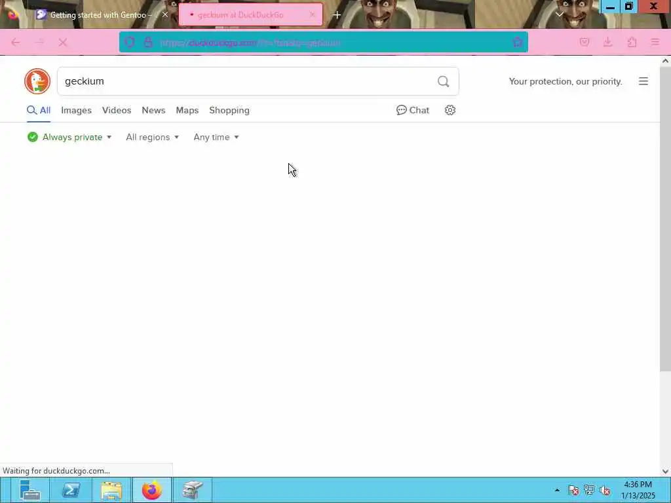
Task: Bookmark this page with star icon
Action: click(x=518, y=42)
